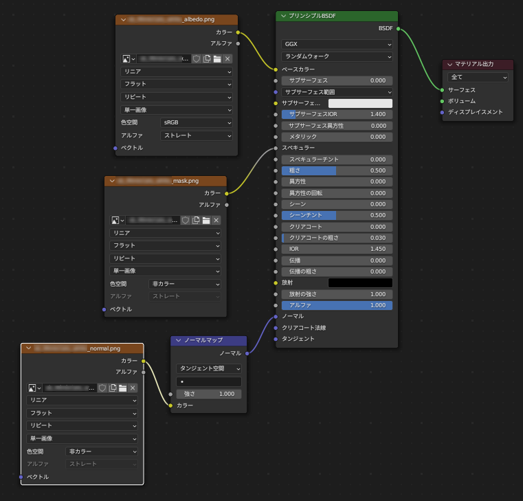Viewport: 523px width, 501px height.
Task: Open image browser in the normal.png node
Action: (x=34, y=388)
